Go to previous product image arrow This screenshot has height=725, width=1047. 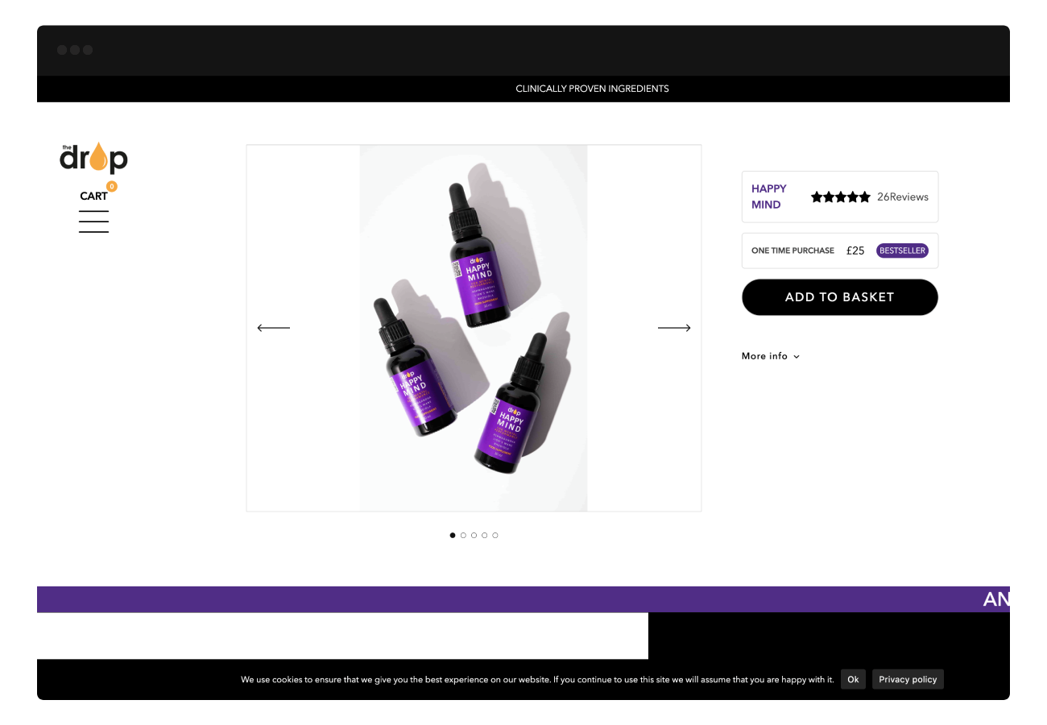(273, 328)
